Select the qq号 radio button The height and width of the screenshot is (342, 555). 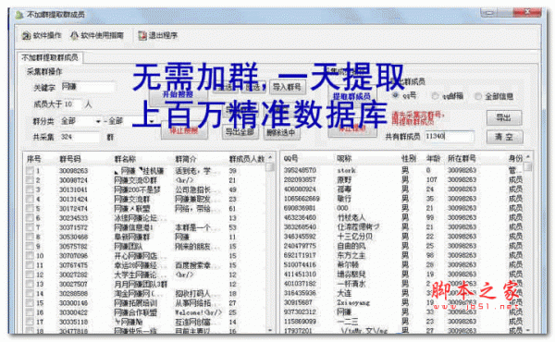coord(395,95)
